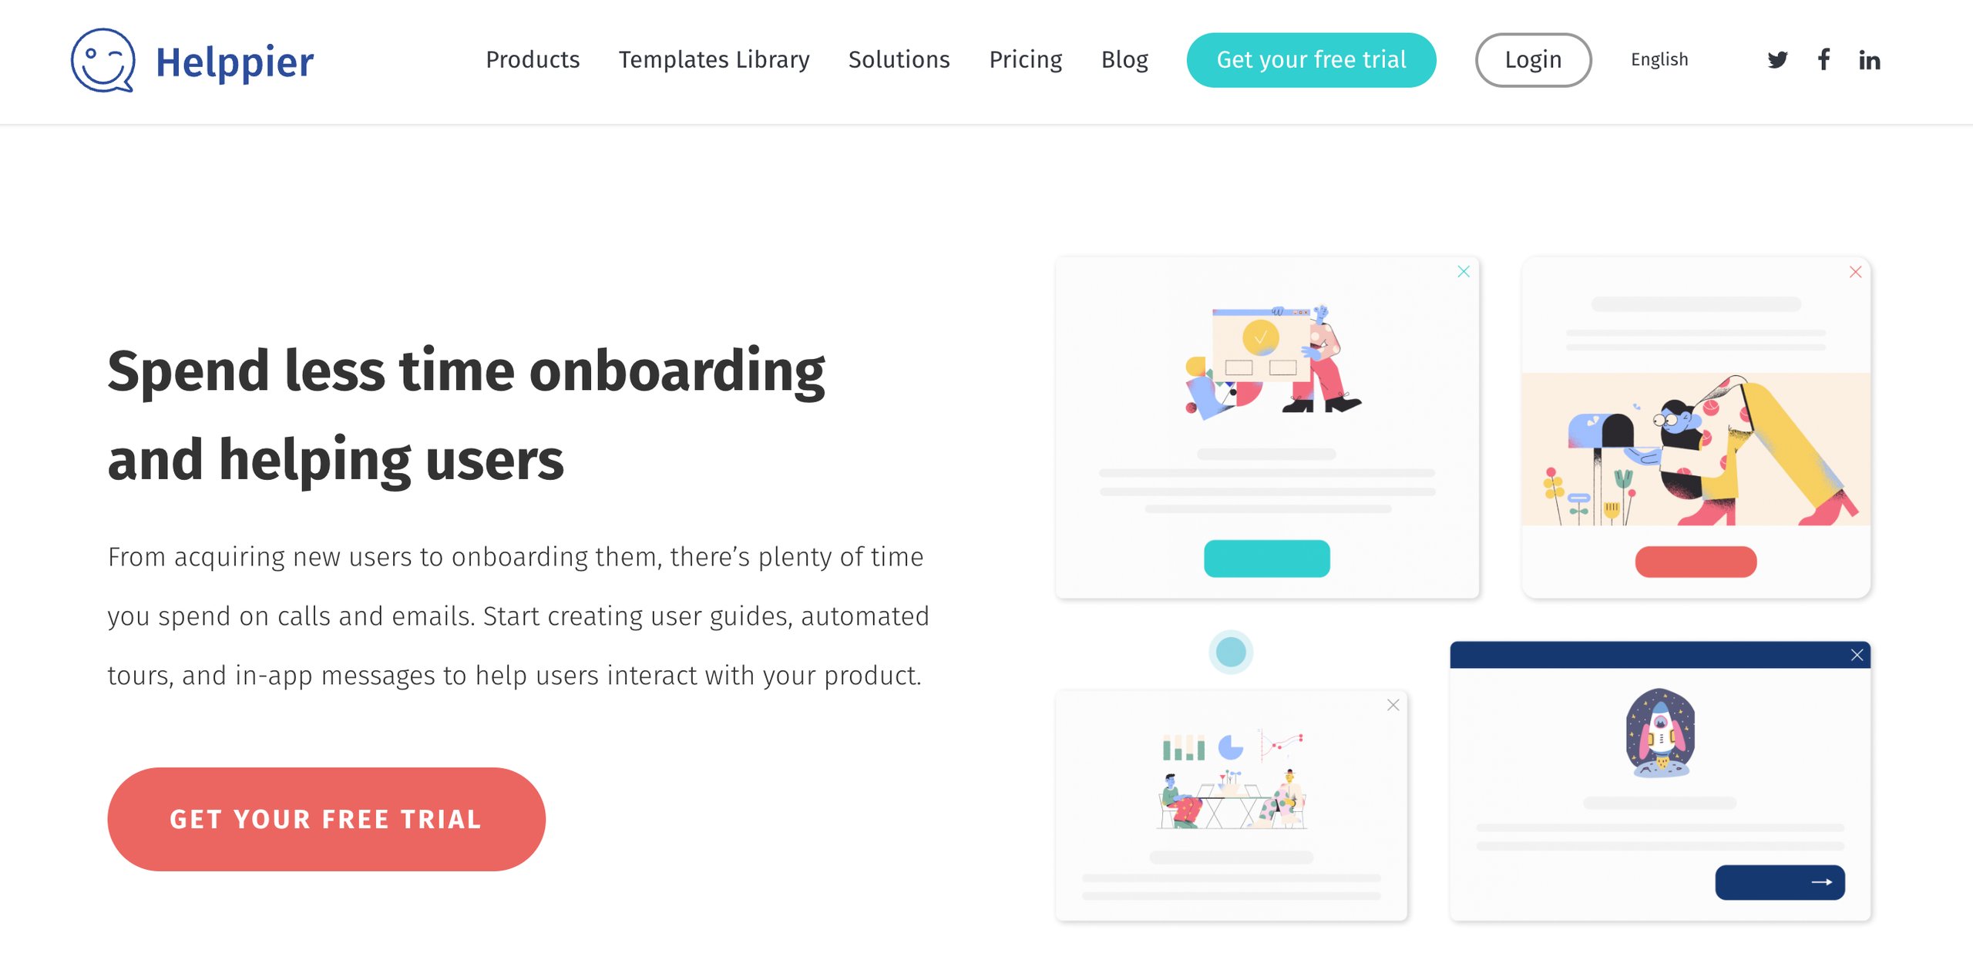Click the Blog navigation link

(x=1124, y=59)
